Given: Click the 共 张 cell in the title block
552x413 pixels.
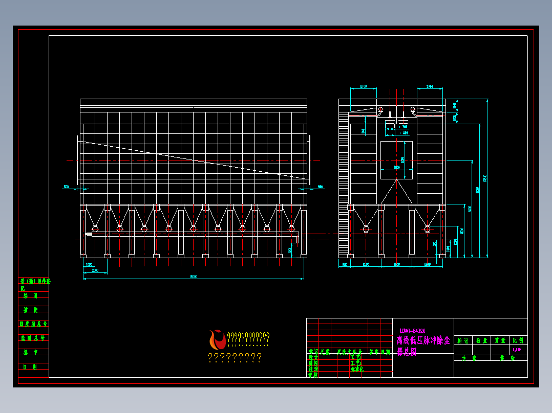Looking at the screenshot, I should pos(469,358).
